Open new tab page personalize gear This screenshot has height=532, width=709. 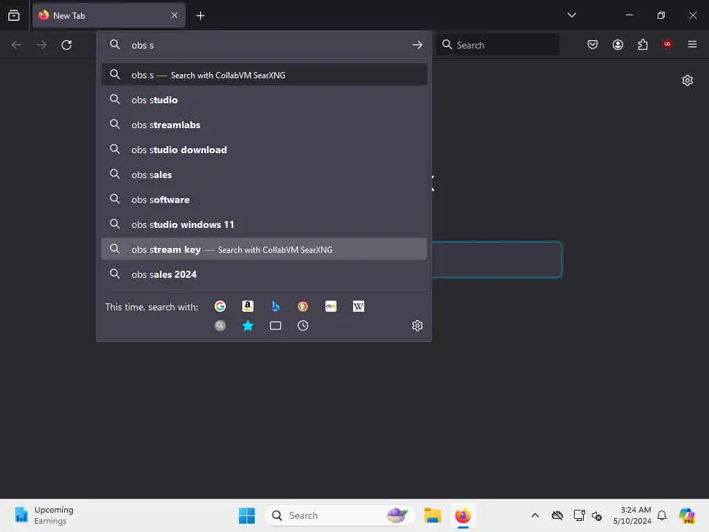tap(688, 80)
